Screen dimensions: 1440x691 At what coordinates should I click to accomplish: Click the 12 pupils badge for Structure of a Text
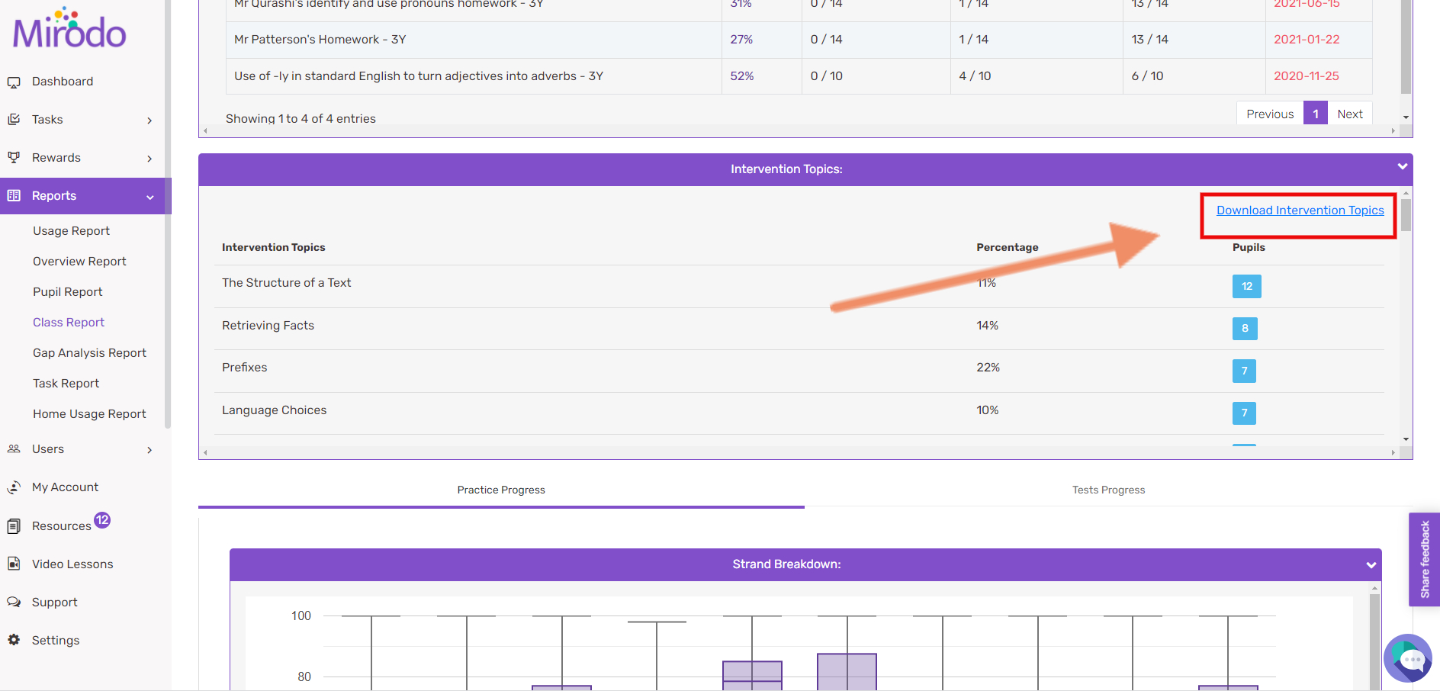1246,287
